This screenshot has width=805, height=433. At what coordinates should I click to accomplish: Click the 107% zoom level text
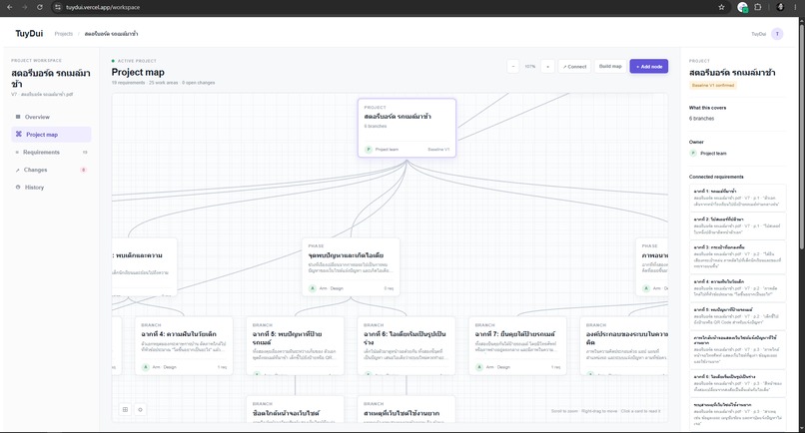click(530, 66)
